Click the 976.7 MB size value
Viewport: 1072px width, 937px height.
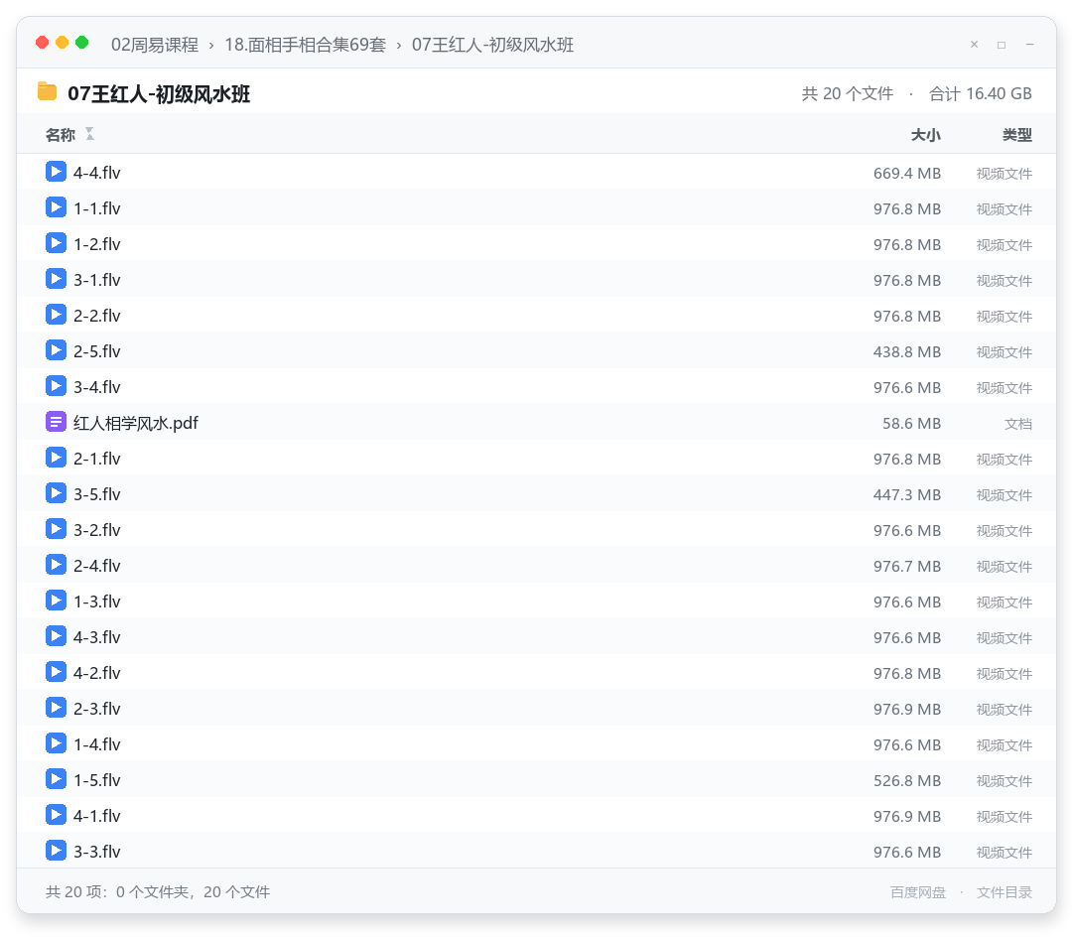[906, 567]
